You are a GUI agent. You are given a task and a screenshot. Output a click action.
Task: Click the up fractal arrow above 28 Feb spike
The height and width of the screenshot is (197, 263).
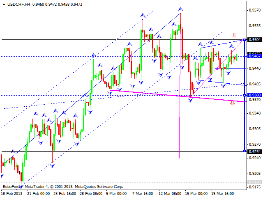[93, 55]
